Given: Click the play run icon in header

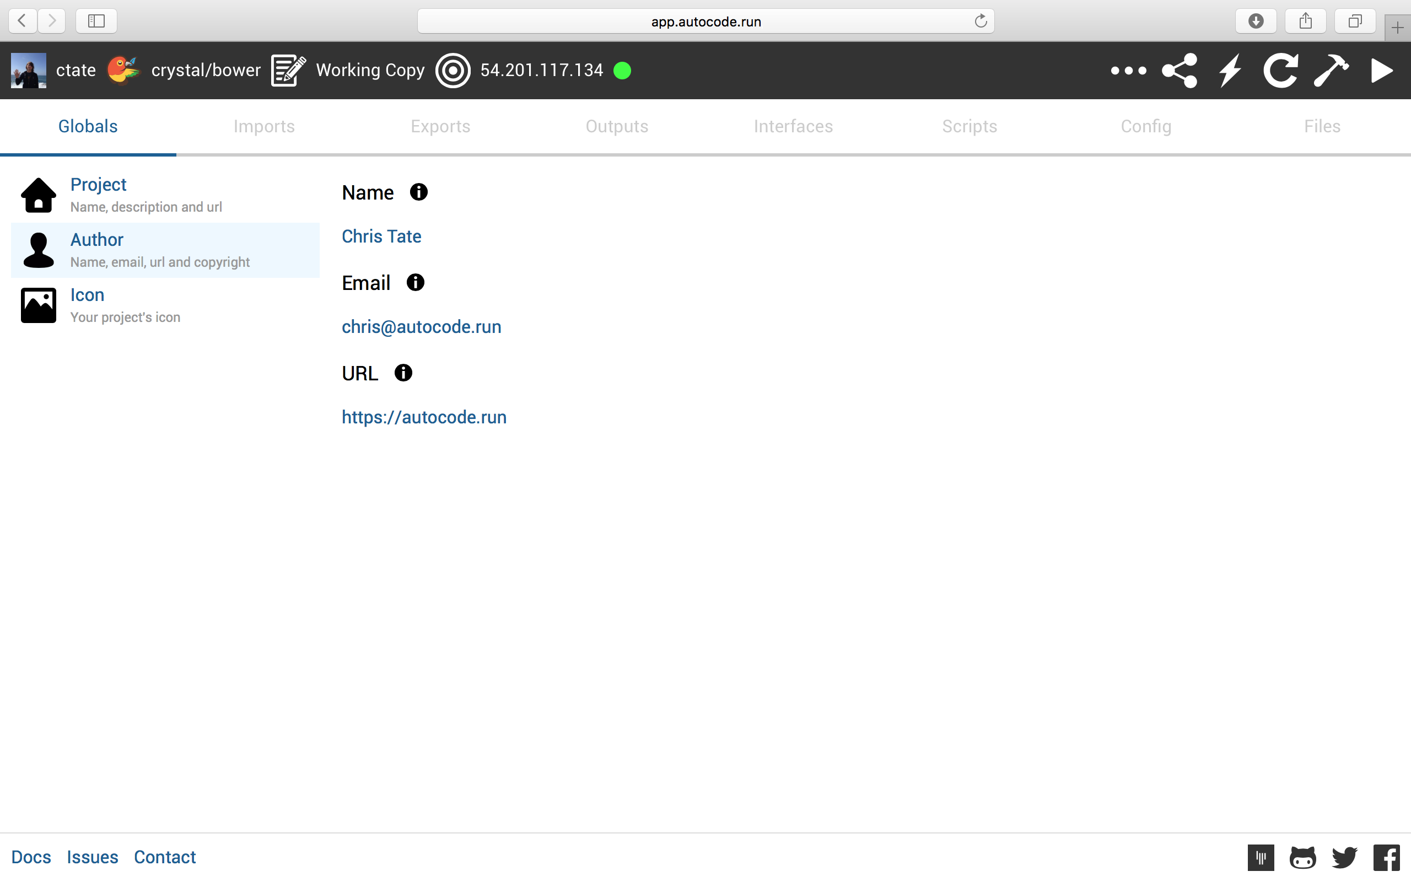Looking at the screenshot, I should [x=1381, y=71].
